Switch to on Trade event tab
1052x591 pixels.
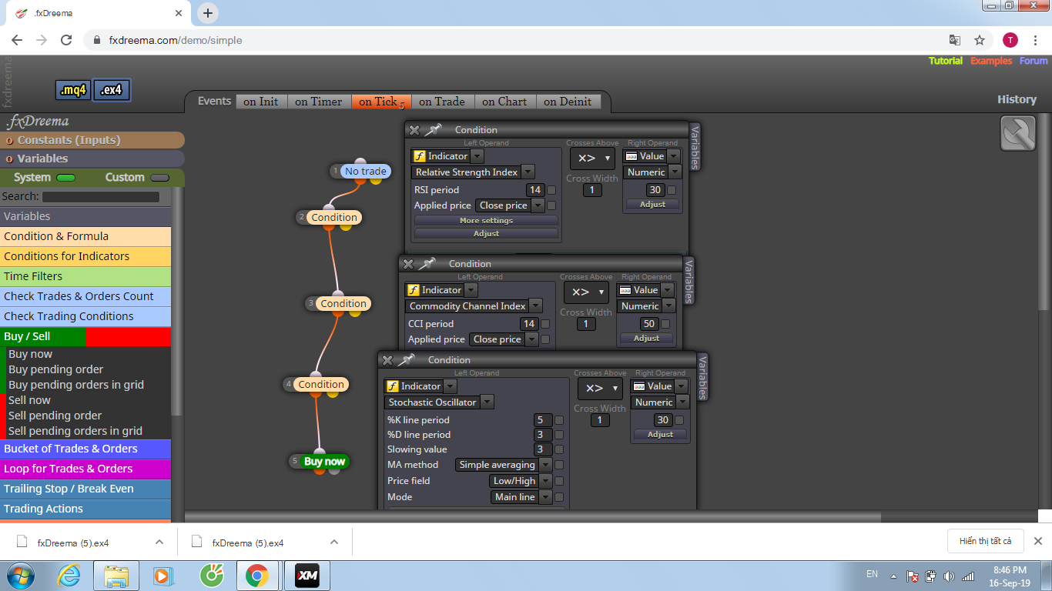tap(442, 102)
